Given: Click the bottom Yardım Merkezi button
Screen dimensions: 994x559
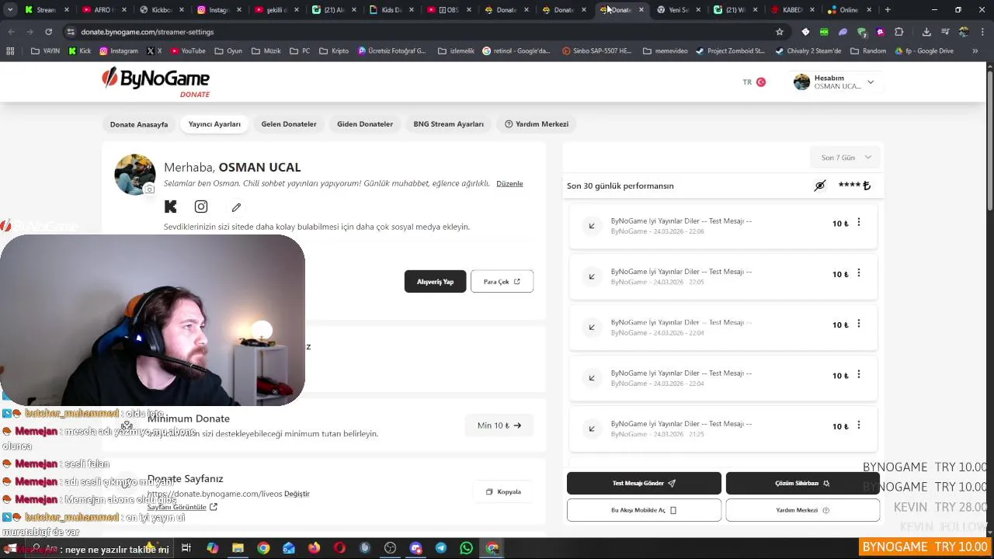Looking at the screenshot, I should (802, 510).
